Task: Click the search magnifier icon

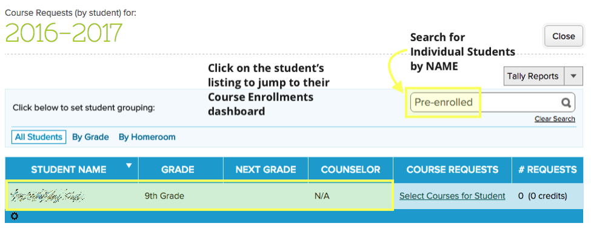Action: (x=566, y=102)
